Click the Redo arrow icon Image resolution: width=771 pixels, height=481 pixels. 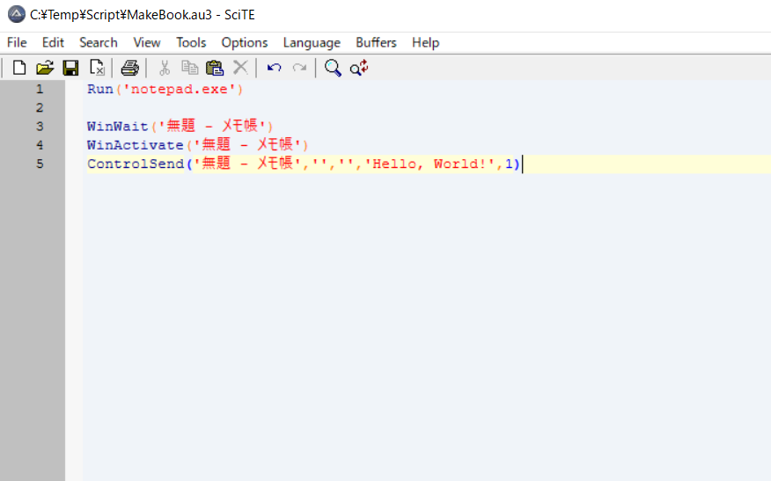tap(299, 68)
